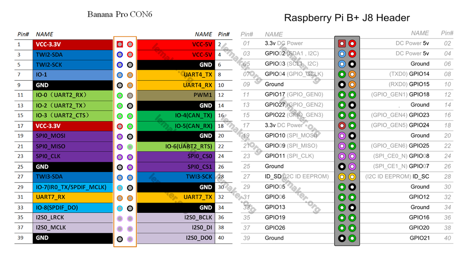Click the Raspberry Pi header dot beside GPIO14

[352, 74]
